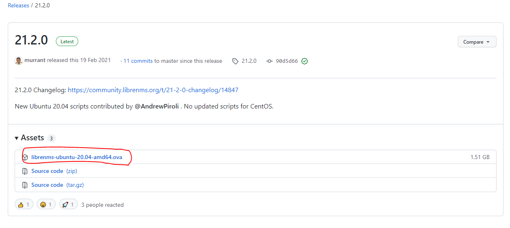Screen dimensions: 510x228
Task: Click the zip file icon for Source code
Action: point(25,171)
